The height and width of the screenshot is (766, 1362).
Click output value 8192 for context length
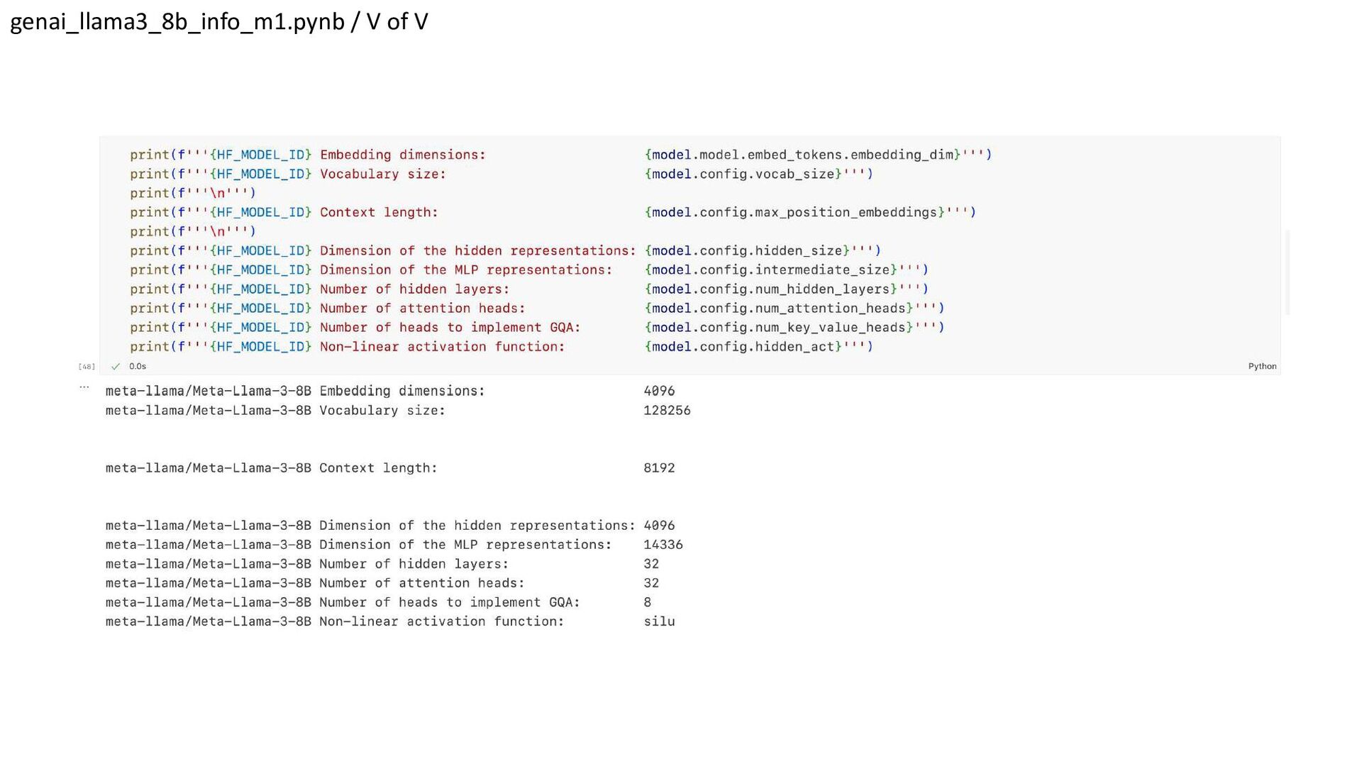coord(659,468)
